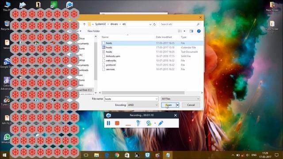Select the pencil drawing tool in the recorder

[x=161, y=123]
